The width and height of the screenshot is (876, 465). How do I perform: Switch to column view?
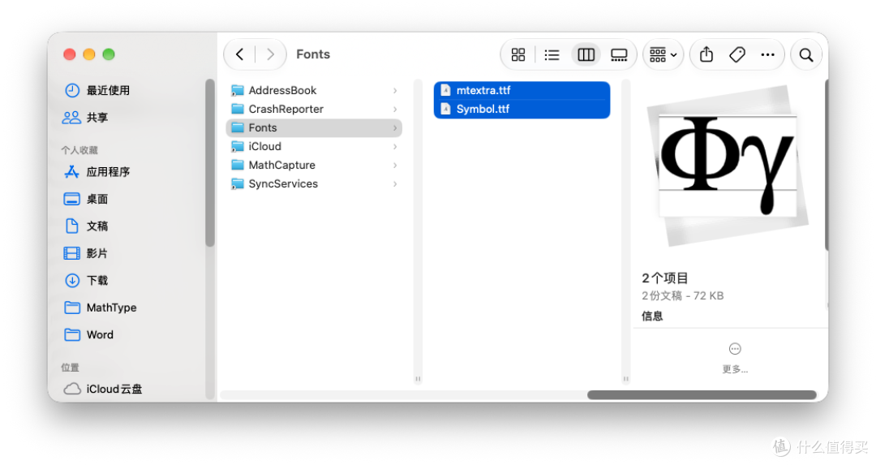pos(586,54)
